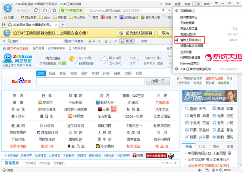Click 搜索一下 search button
The height and width of the screenshot is (174, 243).
158,81
